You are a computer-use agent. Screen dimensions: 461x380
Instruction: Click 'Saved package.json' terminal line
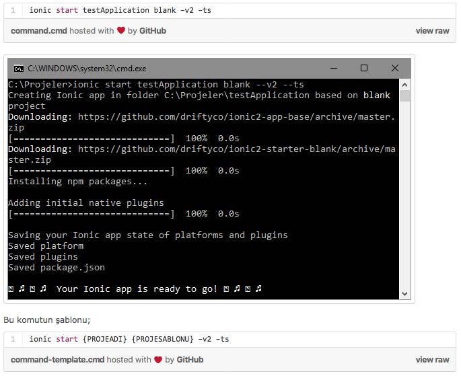tap(57, 268)
